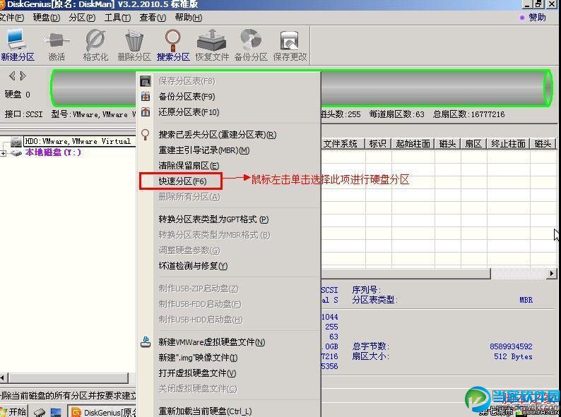Screen dimensions: 561x417
Task: Click the 备份分区表 menu icon
Action: 146,97
